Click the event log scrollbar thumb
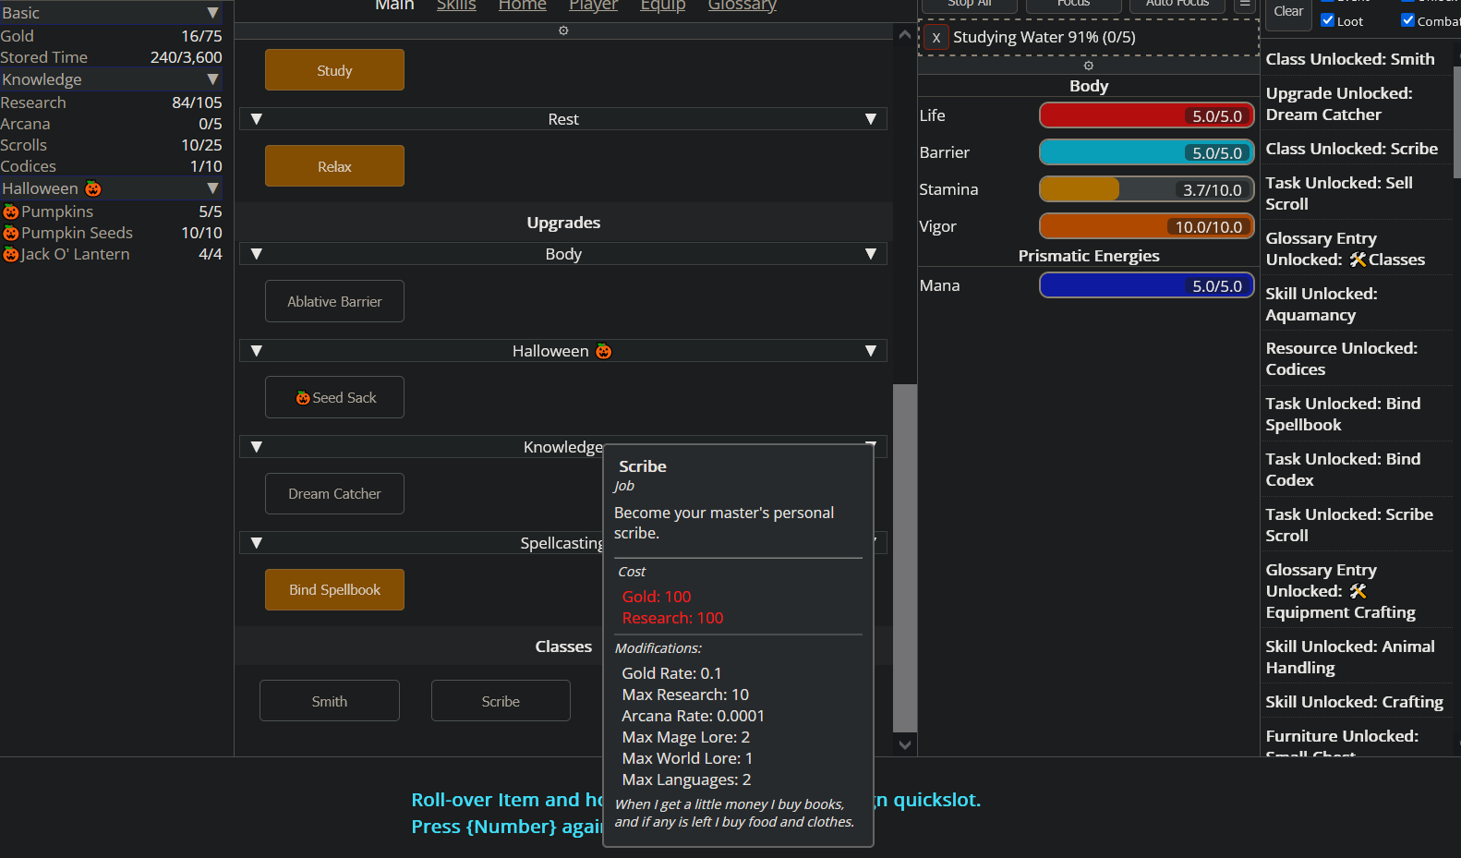 (x=1456, y=122)
